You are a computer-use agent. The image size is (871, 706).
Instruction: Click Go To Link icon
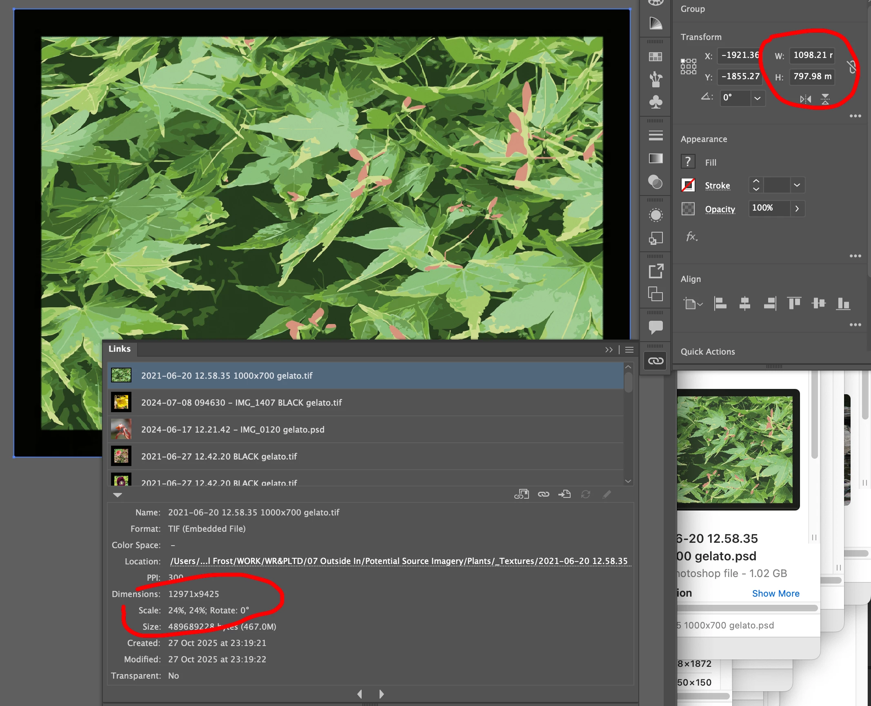click(564, 494)
